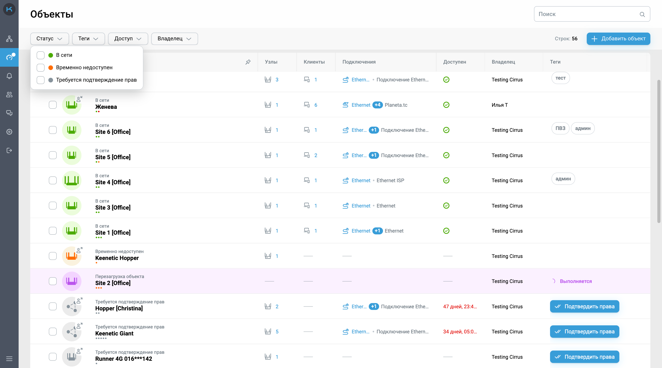Screen dimensions: 662x368
Task: Focus the Поиск search field
Action: click(587, 14)
